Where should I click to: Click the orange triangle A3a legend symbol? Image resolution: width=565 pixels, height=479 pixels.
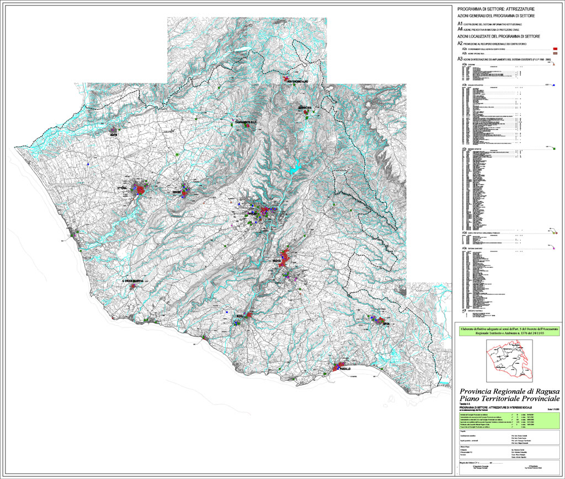pos(553,63)
